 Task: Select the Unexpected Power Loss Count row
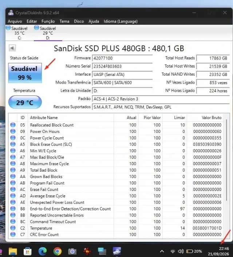point(116,202)
